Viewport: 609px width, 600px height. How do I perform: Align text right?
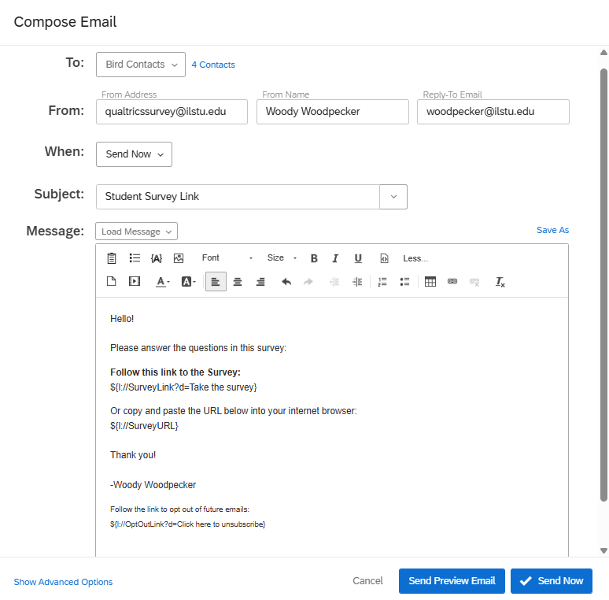[260, 282]
